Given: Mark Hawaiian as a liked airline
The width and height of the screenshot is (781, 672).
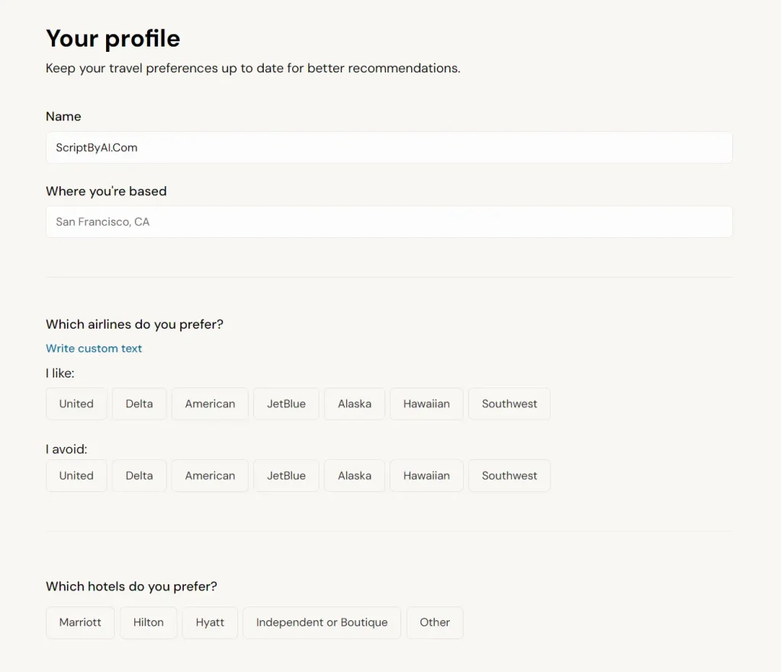Looking at the screenshot, I should 426,404.
